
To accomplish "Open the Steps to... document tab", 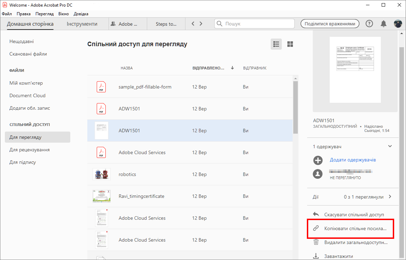I will pos(166,24).
